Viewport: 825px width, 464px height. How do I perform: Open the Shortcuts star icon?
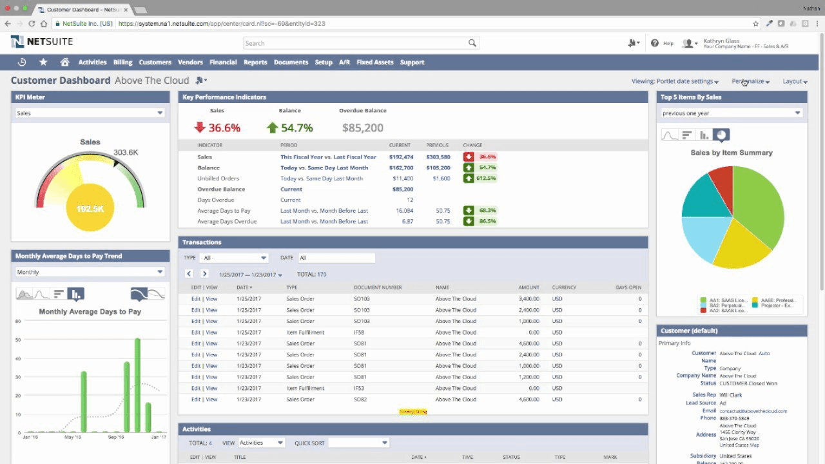tap(43, 62)
